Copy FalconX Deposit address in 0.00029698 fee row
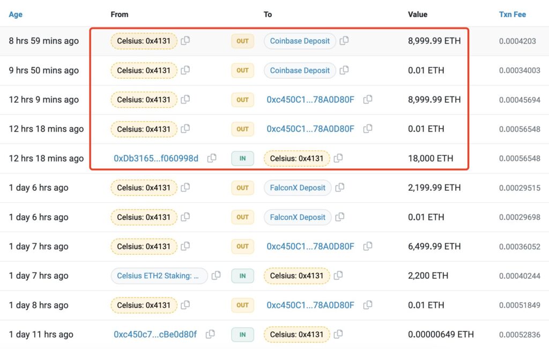The image size is (549, 349). 339,217
